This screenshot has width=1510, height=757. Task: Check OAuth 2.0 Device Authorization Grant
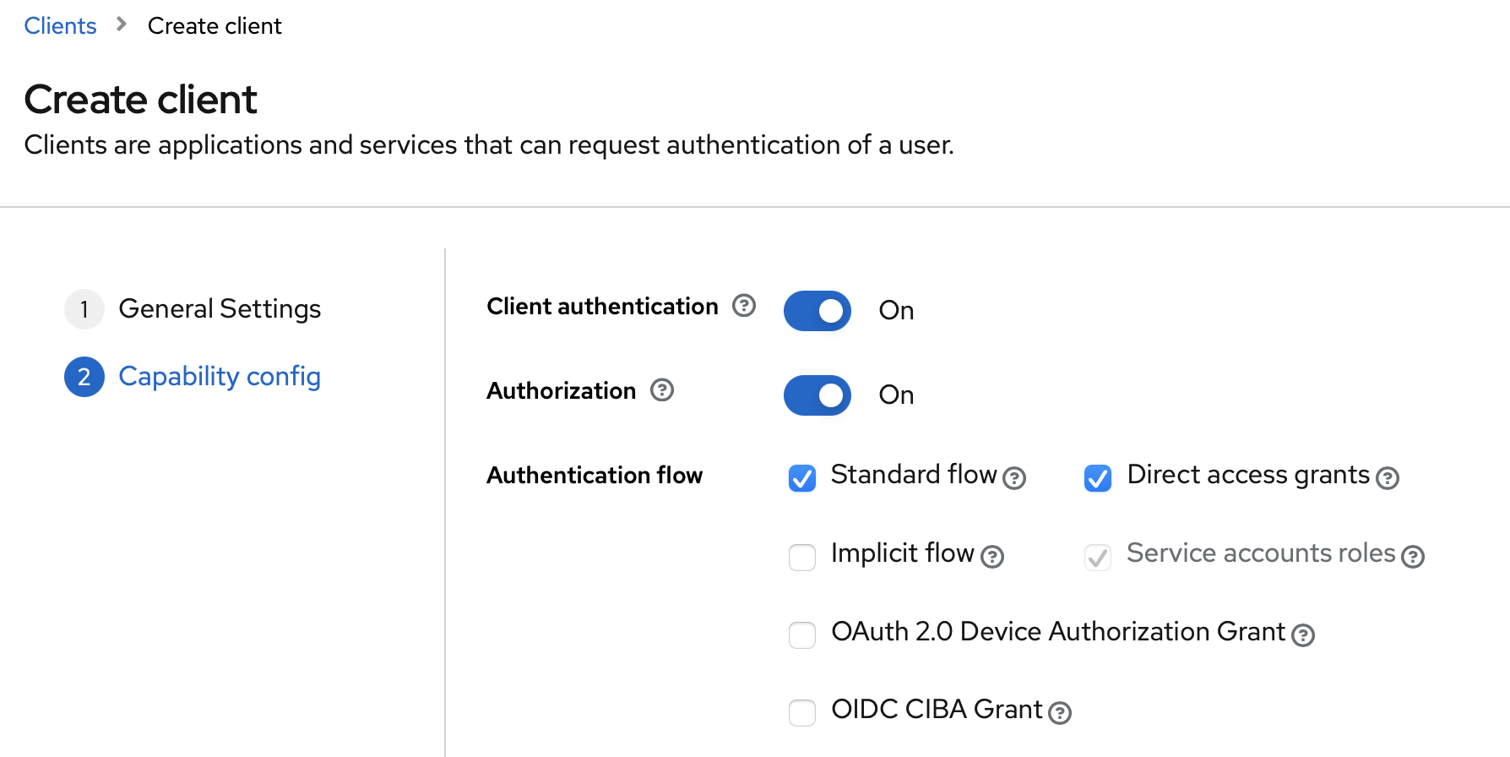(802, 634)
